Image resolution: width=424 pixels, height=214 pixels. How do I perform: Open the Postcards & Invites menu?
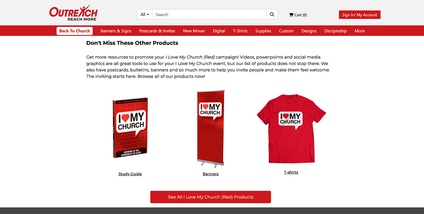157,31
